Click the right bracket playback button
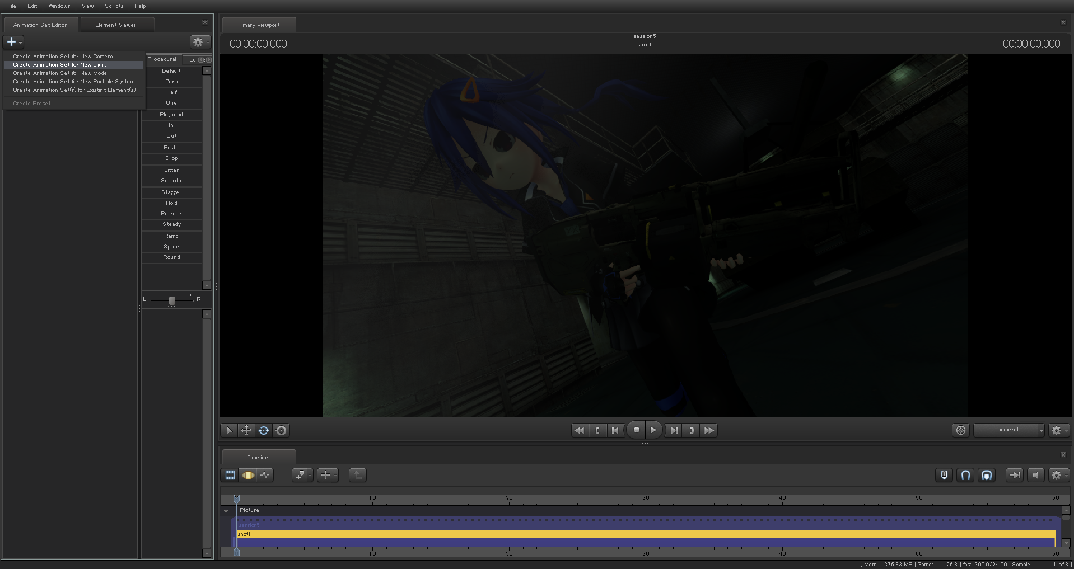 (x=692, y=430)
